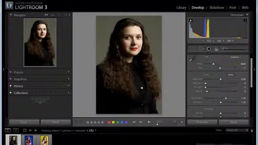This screenshot has width=258, height=145.
Task: Apply blue color label
Action: 122,122
